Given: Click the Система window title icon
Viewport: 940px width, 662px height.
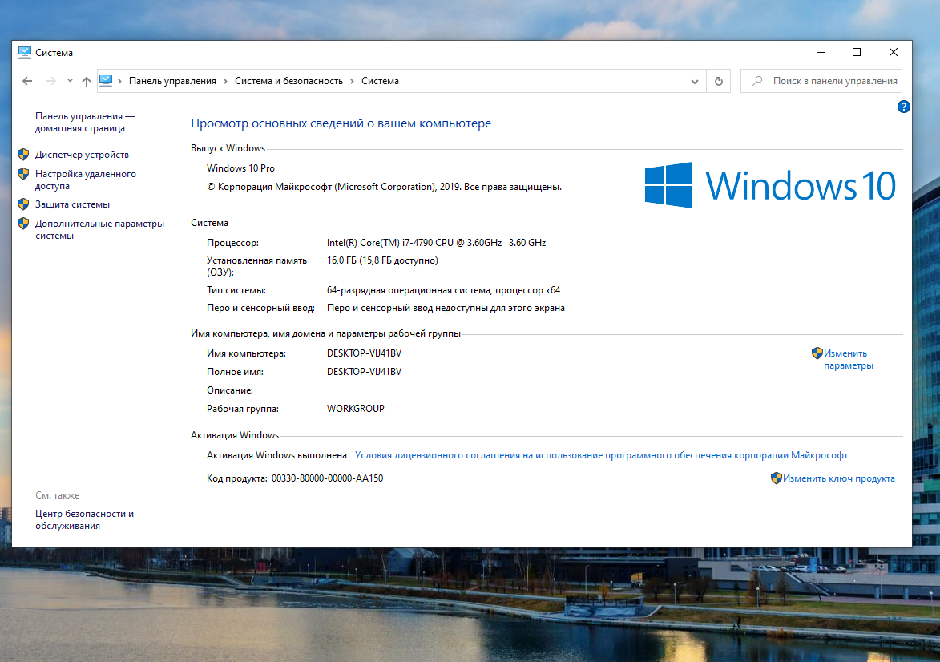Looking at the screenshot, I should pos(25,52).
